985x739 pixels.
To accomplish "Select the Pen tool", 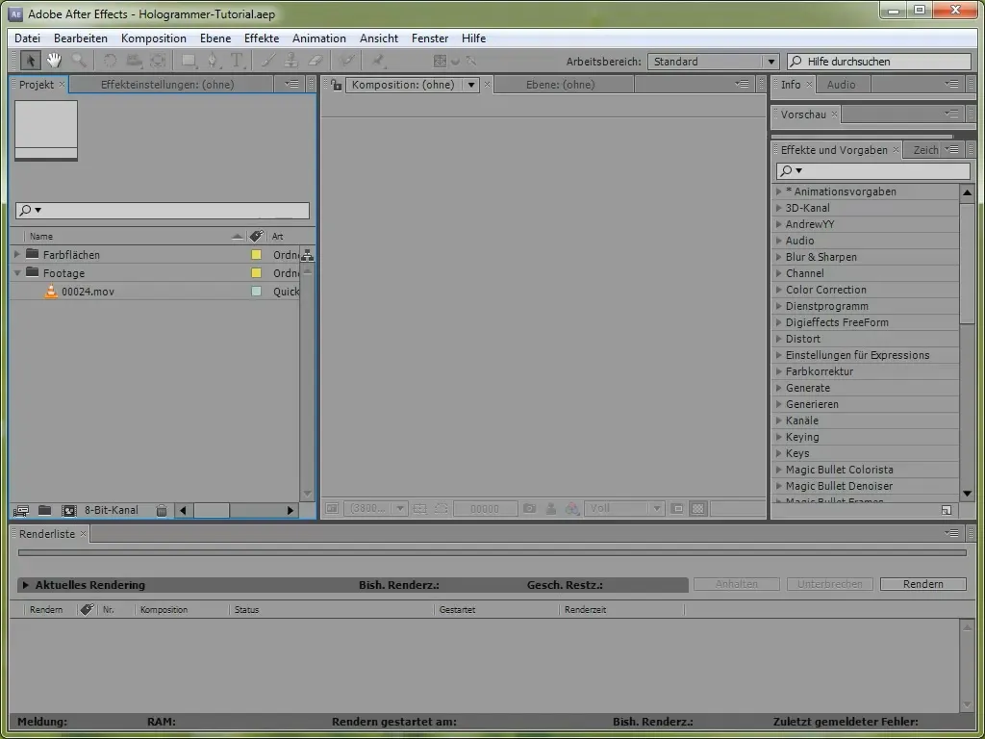I will tap(213, 61).
